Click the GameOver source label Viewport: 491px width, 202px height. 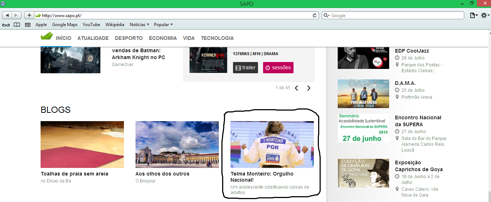tap(123, 64)
